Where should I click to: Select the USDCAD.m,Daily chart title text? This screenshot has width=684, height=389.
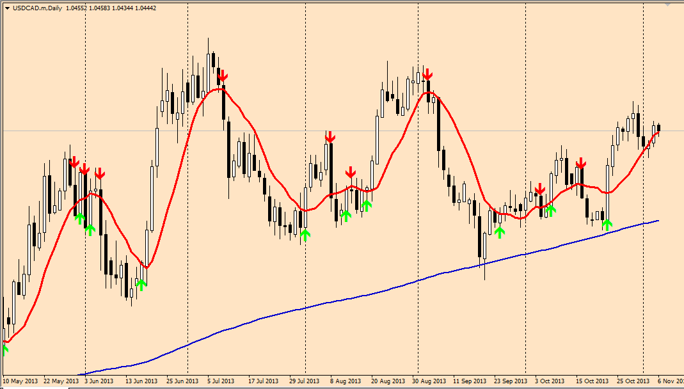point(37,8)
